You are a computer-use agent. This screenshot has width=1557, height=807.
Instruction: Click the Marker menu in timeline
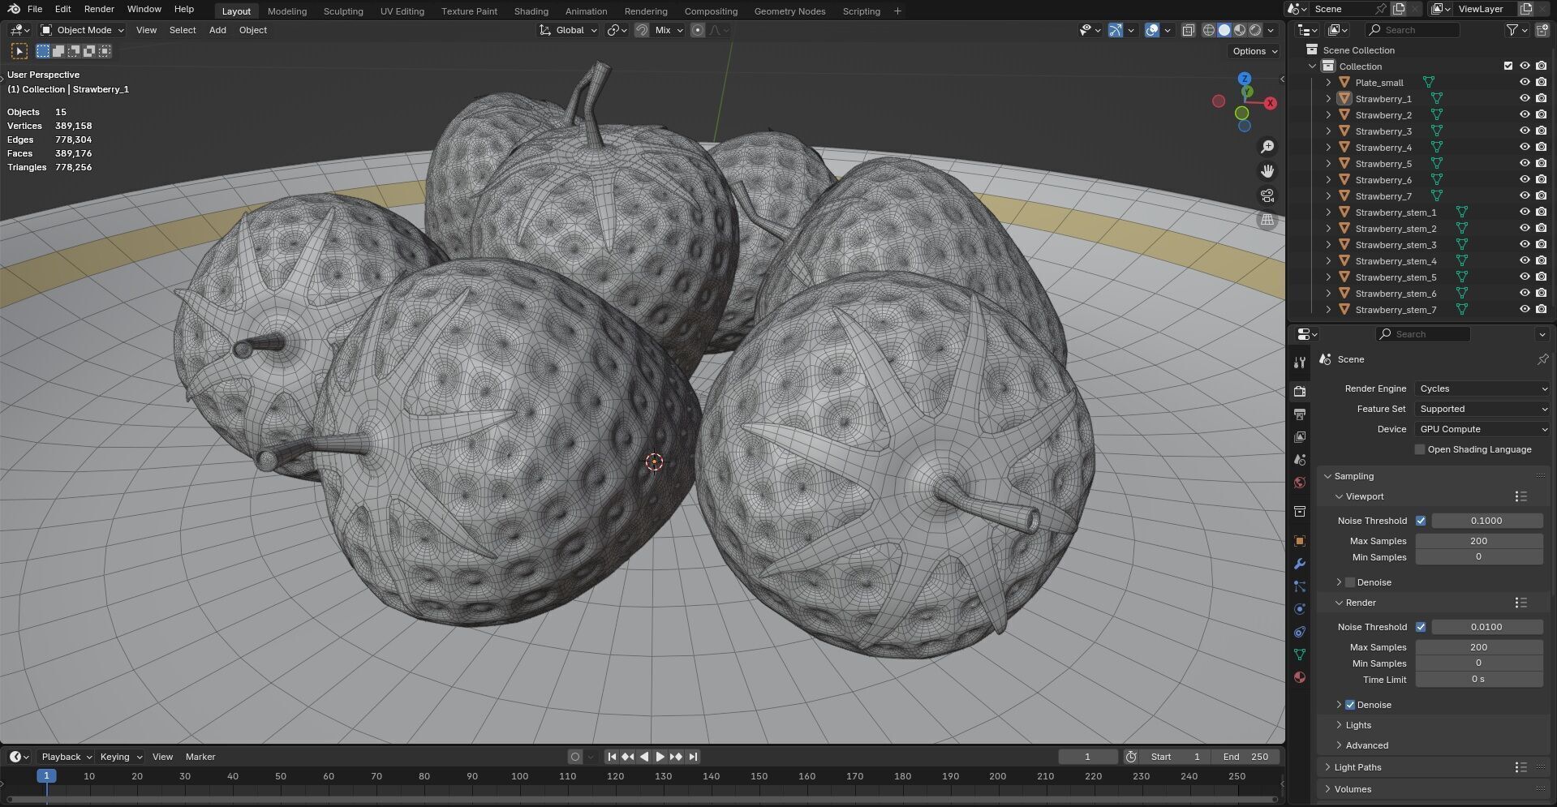(x=200, y=757)
